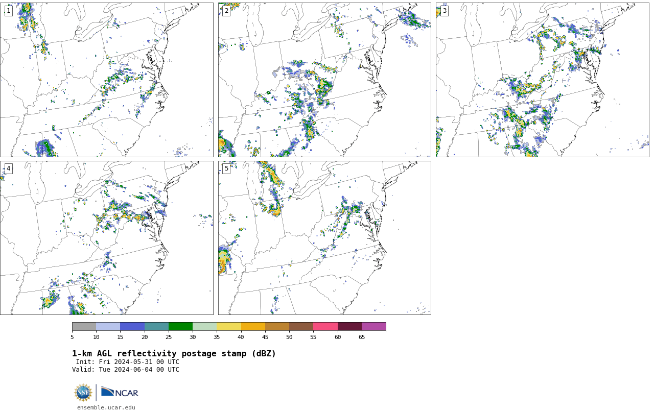654x413 pixels.
Task: Open ensemble member 4 reflectivity map
Action: point(106,238)
